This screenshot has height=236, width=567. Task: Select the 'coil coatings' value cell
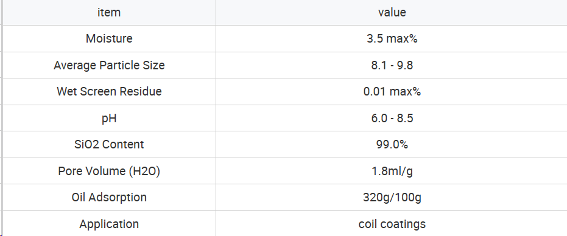point(392,224)
